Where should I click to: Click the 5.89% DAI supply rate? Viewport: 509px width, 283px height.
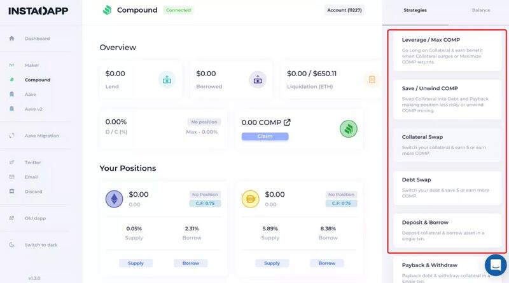(270, 228)
